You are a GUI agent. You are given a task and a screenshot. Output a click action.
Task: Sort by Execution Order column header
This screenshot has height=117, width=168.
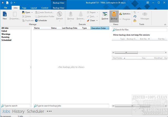pos(100,28)
